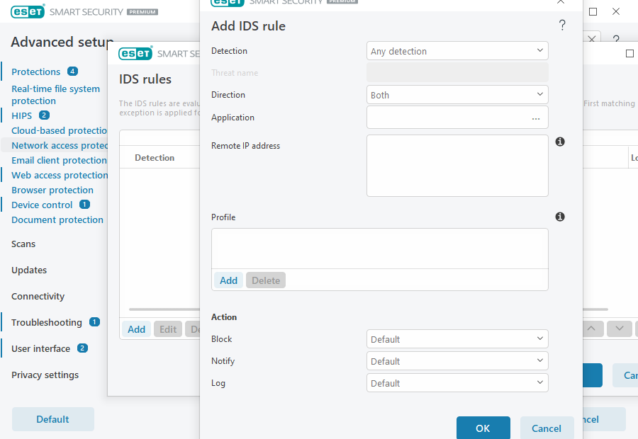Open the help question mark in the background window

[x=615, y=40]
